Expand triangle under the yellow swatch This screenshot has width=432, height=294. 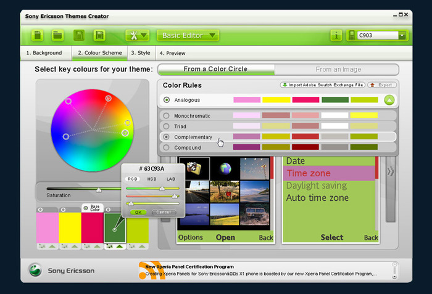point(75,247)
